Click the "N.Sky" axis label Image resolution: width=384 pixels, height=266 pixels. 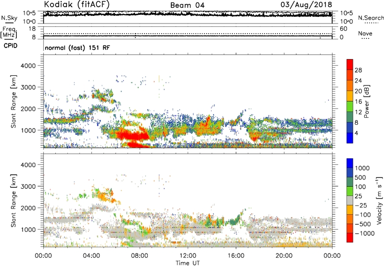[x=9, y=18]
